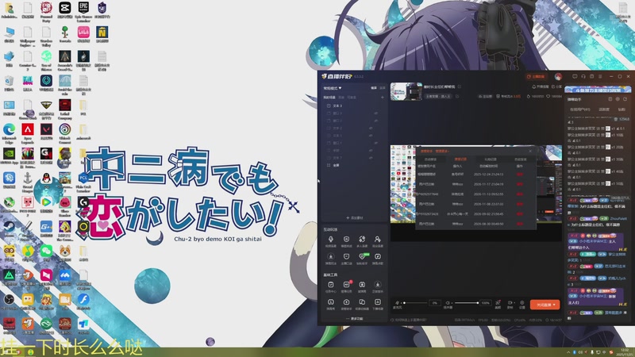Click the 0% microphone volume field

coord(434,303)
